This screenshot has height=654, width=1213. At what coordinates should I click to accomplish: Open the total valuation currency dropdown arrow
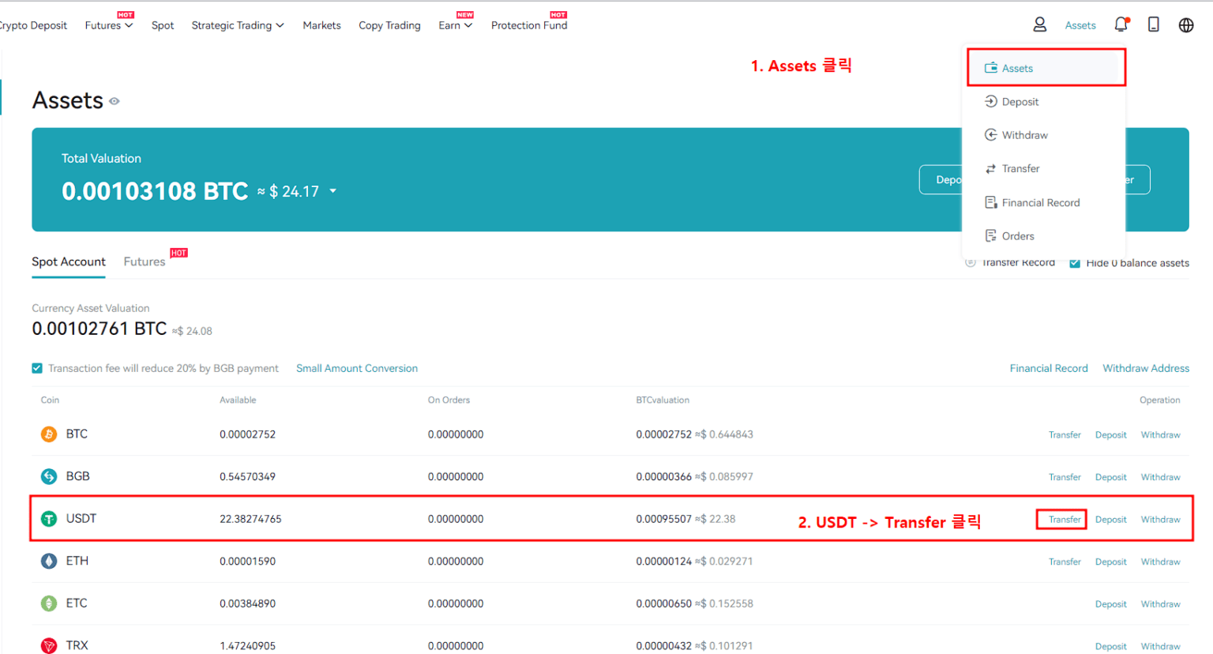[x=332, y=191]
